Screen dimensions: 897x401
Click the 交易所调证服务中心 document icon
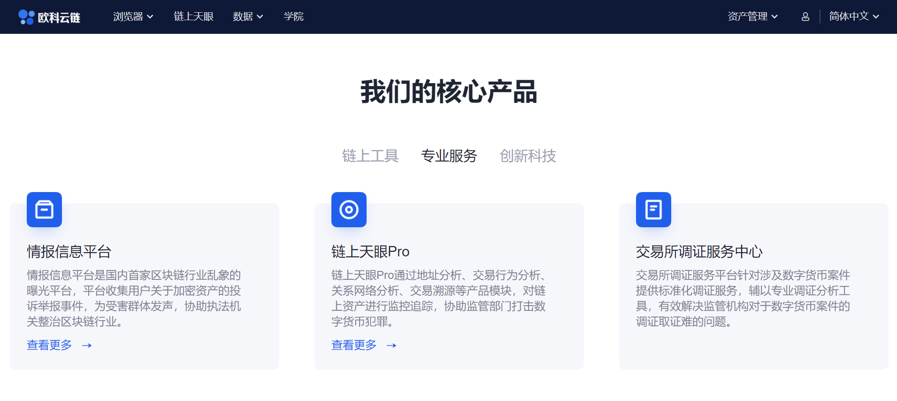pos(653,209)
